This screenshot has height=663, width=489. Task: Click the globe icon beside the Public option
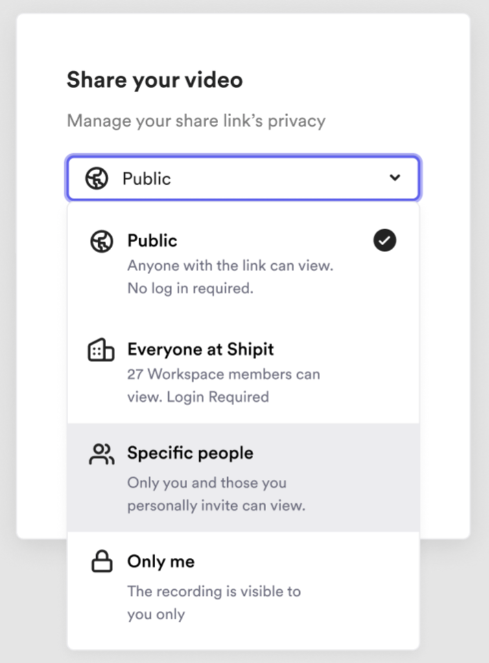pos(101,241)
